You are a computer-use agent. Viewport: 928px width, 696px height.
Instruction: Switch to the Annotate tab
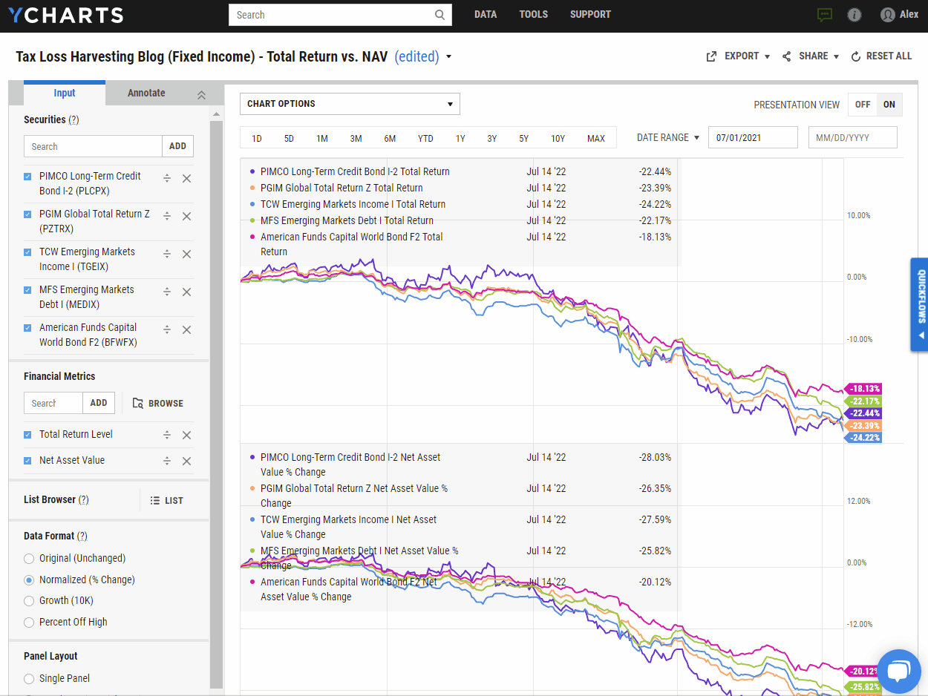tap(146, 93)
